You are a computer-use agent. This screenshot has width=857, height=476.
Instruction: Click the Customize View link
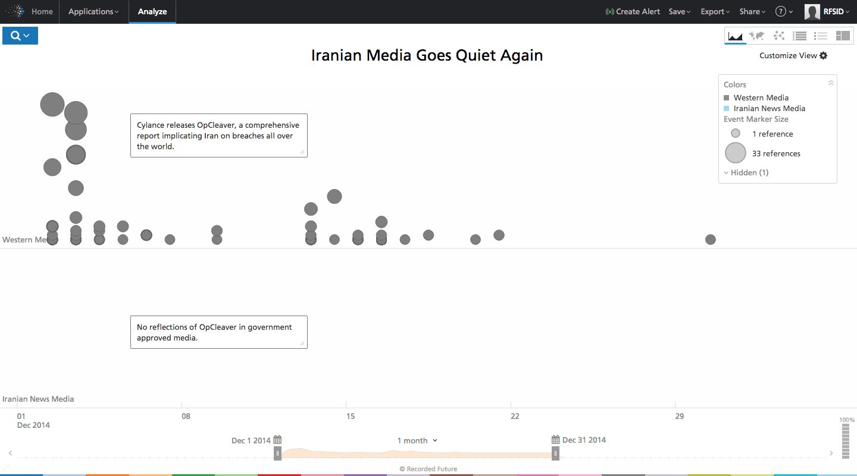click(788, 55)
